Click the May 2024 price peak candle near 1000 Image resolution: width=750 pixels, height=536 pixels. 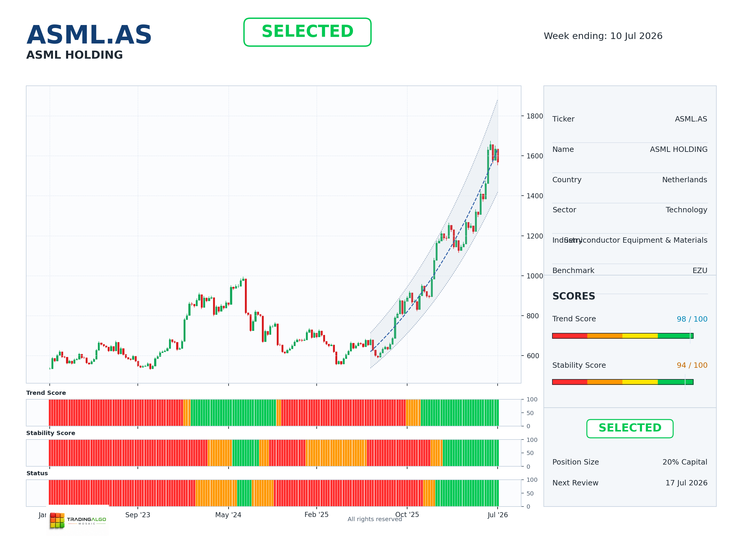tap(243, 279)
